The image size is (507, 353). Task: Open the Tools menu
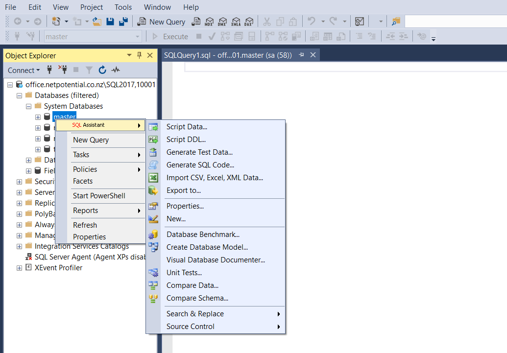(123, 7)
